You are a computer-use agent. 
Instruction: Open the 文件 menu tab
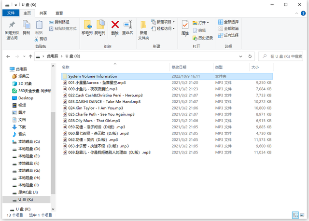pos(11,13)
